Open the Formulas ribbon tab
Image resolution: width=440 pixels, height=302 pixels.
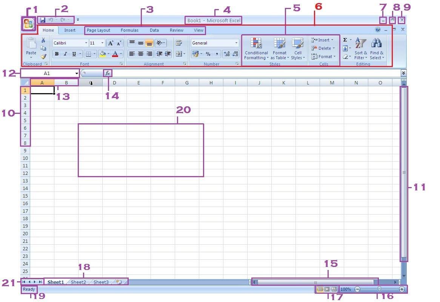tap(129, 30)
